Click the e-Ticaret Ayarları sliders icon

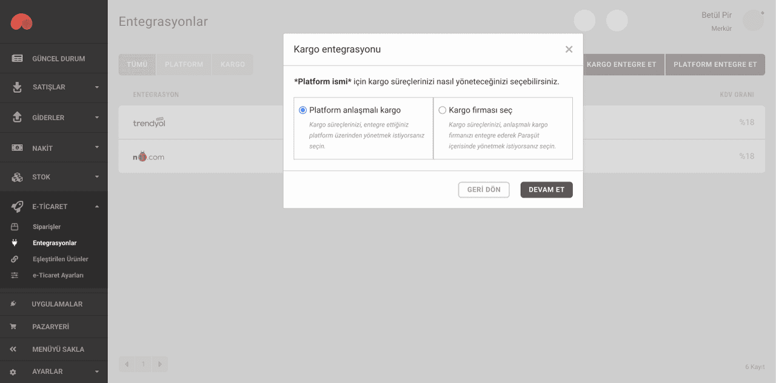(x=15, y=275)
